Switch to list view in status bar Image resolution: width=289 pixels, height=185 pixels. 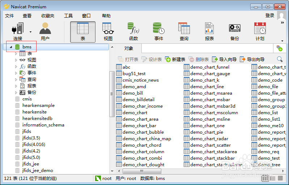pos(265,178)
